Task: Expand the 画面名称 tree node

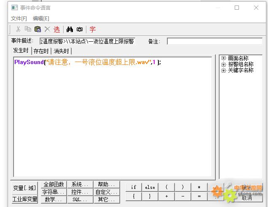Action: [x=223, y=59]
